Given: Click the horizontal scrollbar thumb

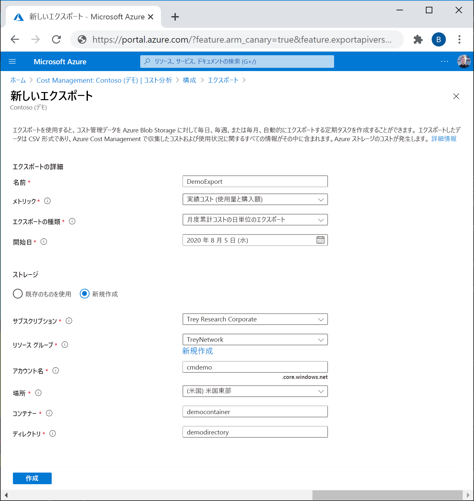Looking at the screenshot, I should pos(387,495).
